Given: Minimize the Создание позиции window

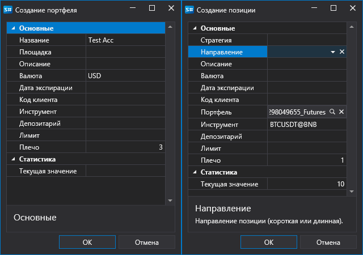Looking at the screenshot, I should (314, 8).
